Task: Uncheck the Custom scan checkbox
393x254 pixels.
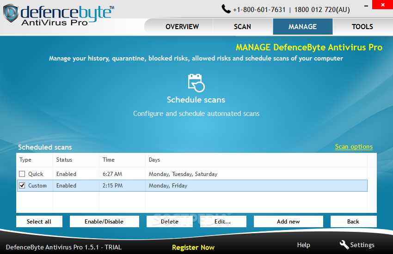Action: 22,186
